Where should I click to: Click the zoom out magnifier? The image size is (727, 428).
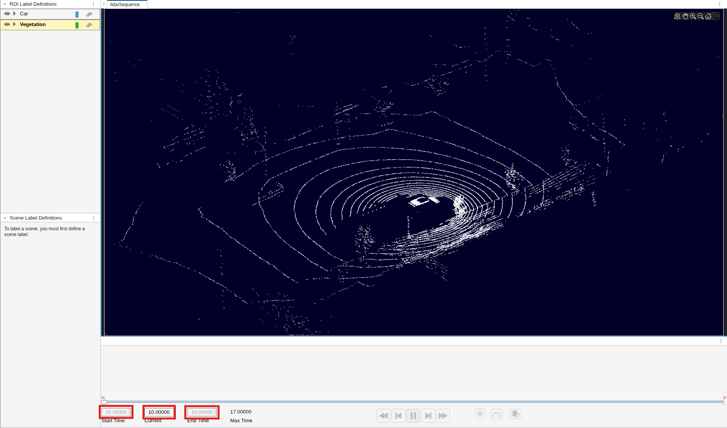point(701,16)
